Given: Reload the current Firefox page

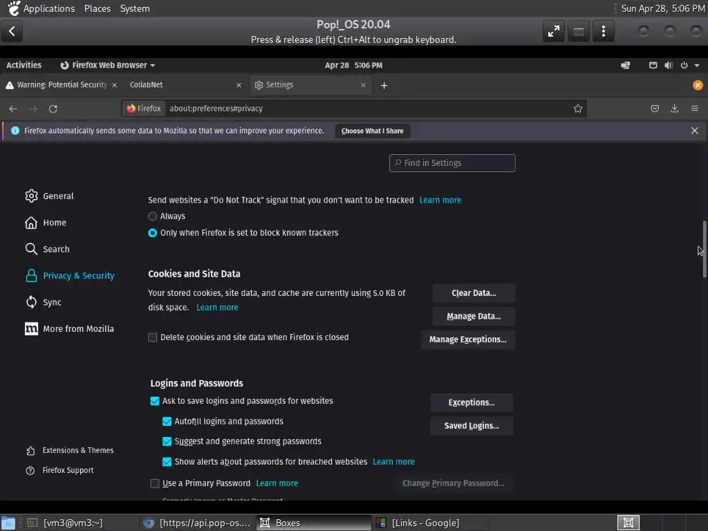Looking at the screenshot, I should pyautogui.click(x=53, y=109).
